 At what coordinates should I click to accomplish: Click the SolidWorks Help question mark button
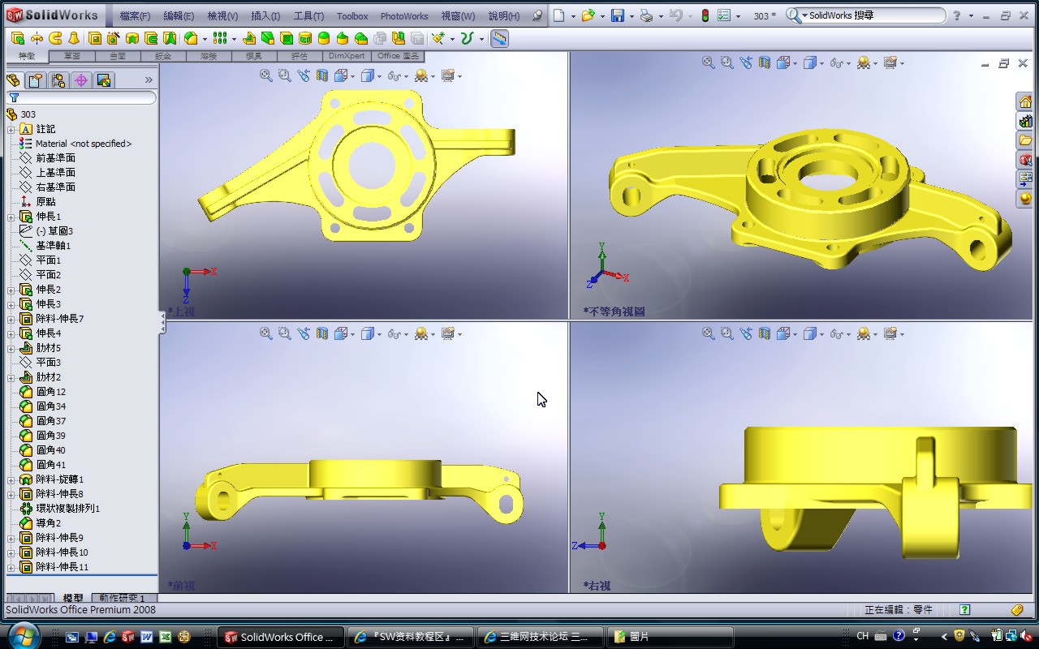(958, 15)
